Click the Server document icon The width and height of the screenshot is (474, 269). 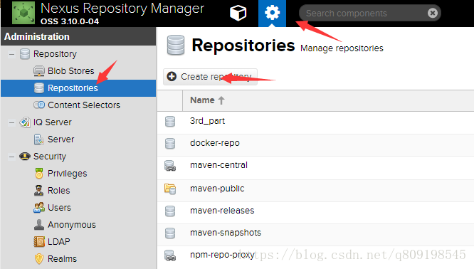click(x=39, y=139)
